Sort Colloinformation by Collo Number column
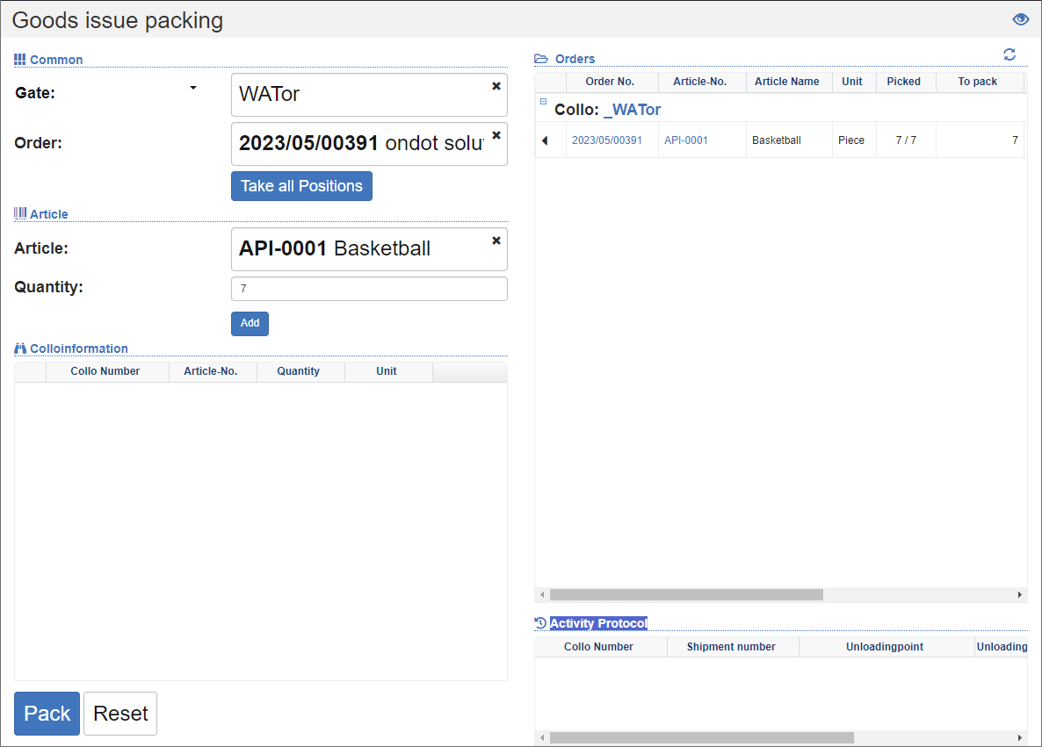1042x747 pixels. [105, 371]
